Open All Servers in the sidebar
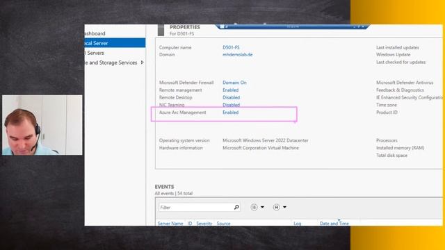Screen dimensions: 445x250 tap(95, 53)
